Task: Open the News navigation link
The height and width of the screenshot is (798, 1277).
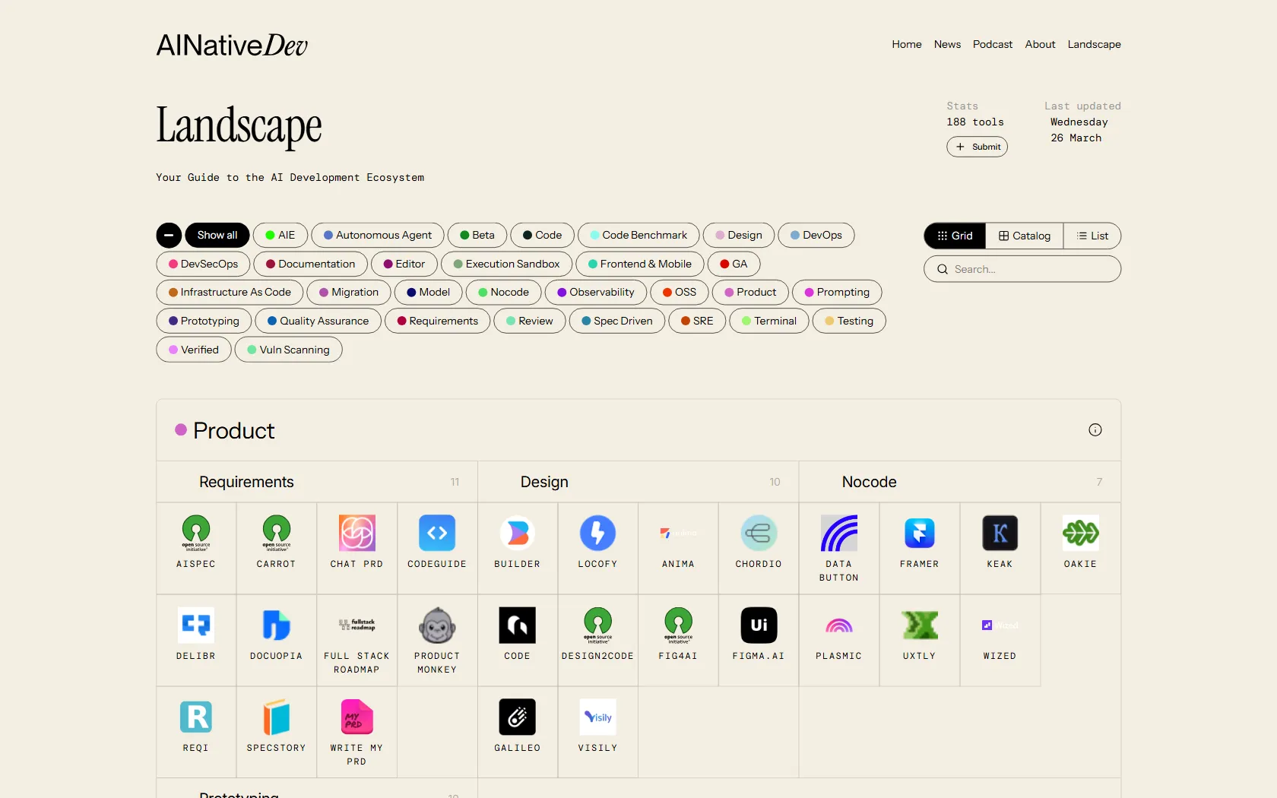Action: tap(947, 44)
